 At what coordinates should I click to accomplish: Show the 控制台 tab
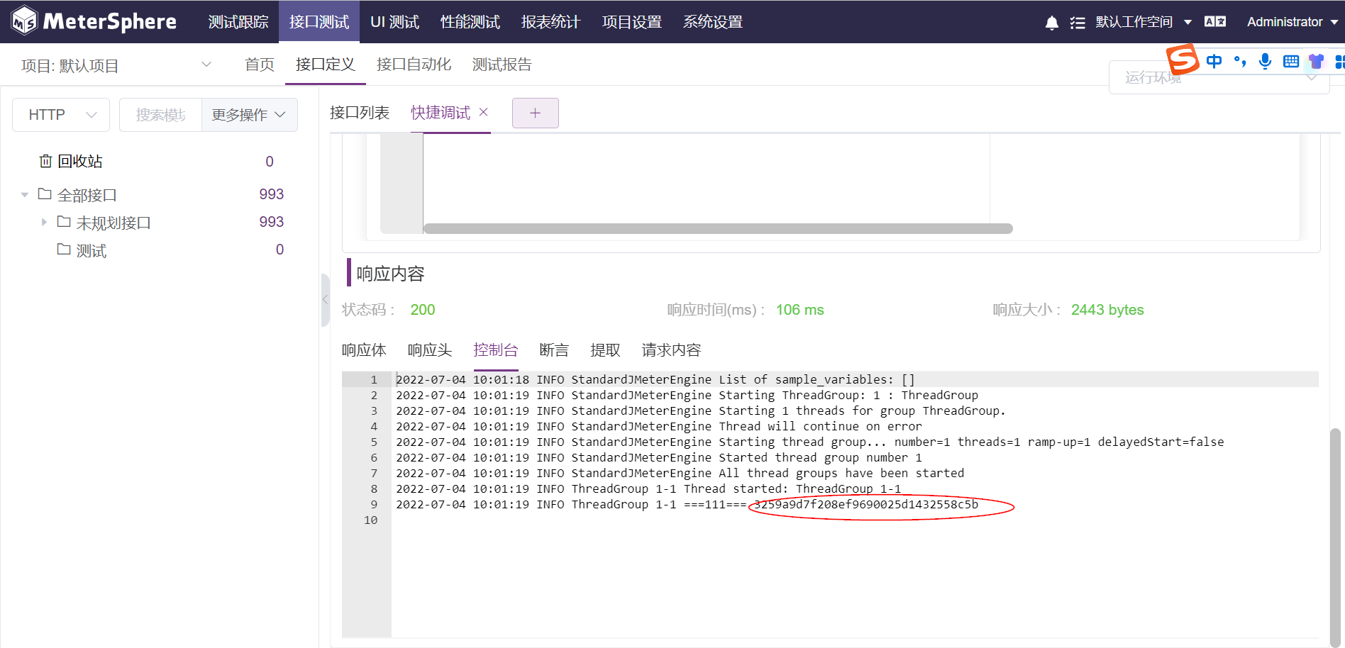496,350
